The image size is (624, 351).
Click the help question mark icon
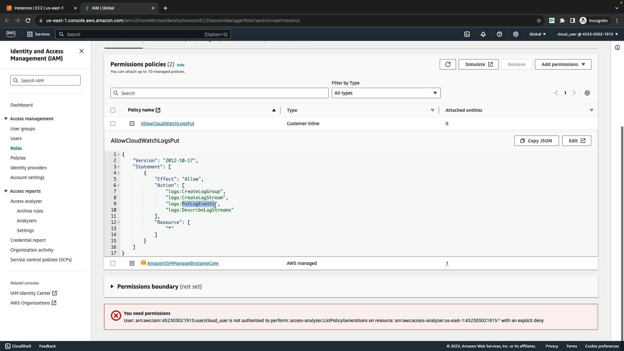coord(499,34)
